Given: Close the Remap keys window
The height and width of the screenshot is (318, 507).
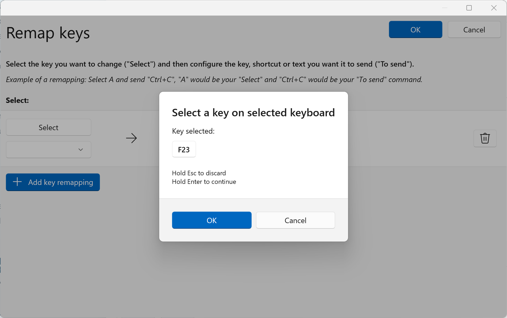Looking at the screenshot, I should (x=494, y=8).
